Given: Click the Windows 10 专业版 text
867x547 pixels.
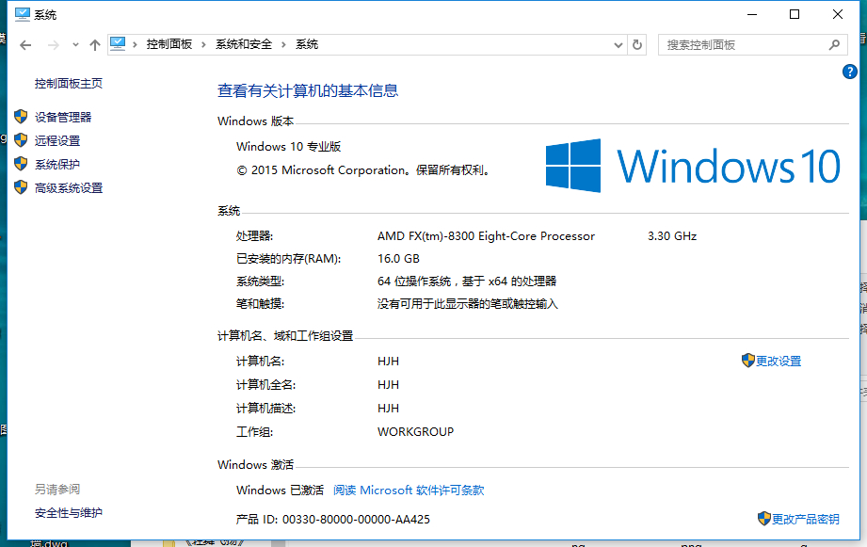Looking at the screenshot, I should pos(289,147).
